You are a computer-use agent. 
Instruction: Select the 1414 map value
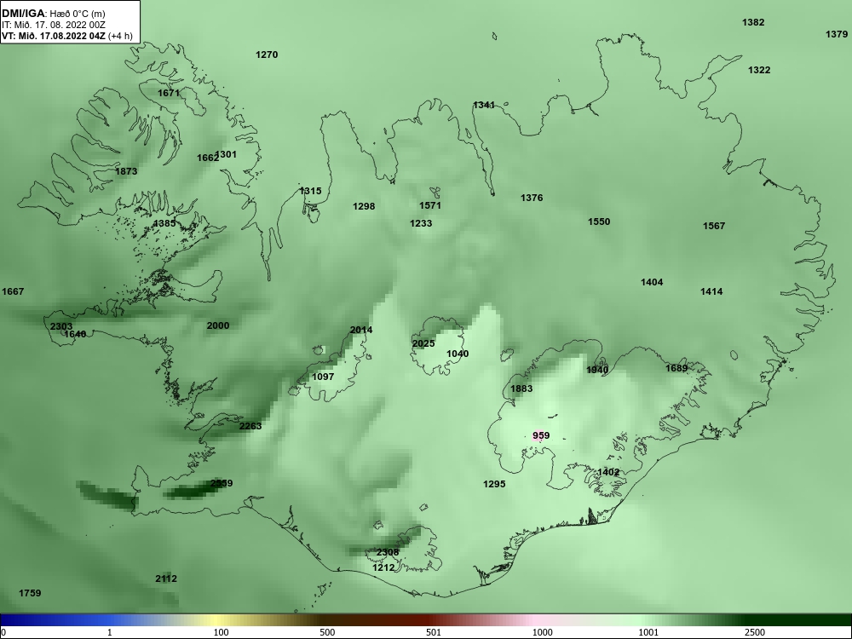[711, 291]
